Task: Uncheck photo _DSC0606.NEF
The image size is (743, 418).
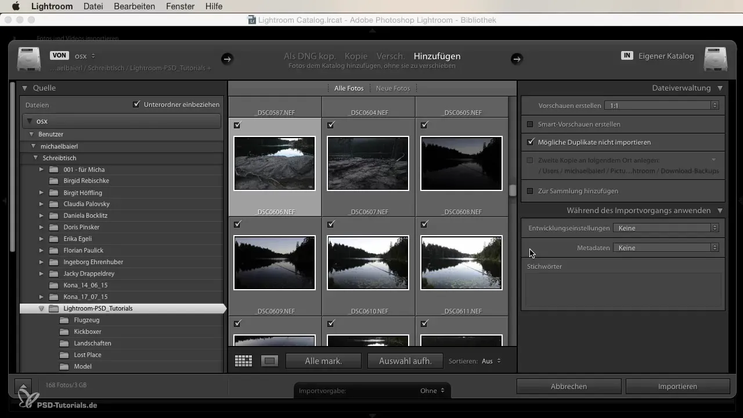Action: [237, 125]
